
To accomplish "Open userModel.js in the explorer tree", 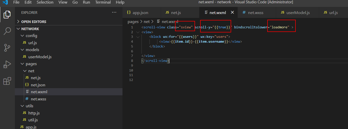I will [69, 57].
